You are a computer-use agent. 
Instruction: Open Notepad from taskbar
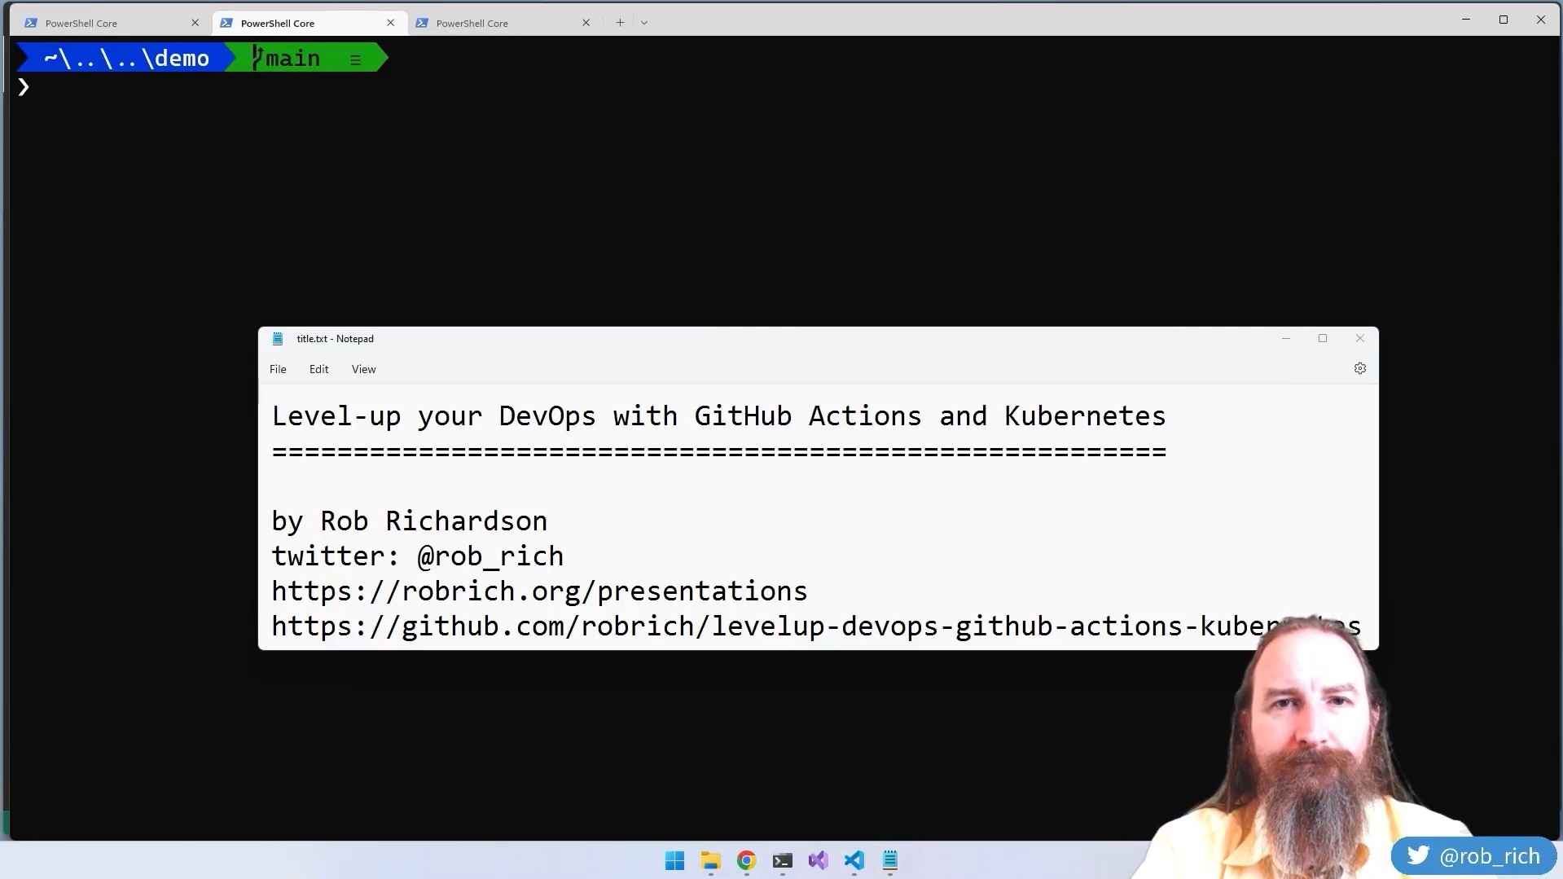pos(889,860)
